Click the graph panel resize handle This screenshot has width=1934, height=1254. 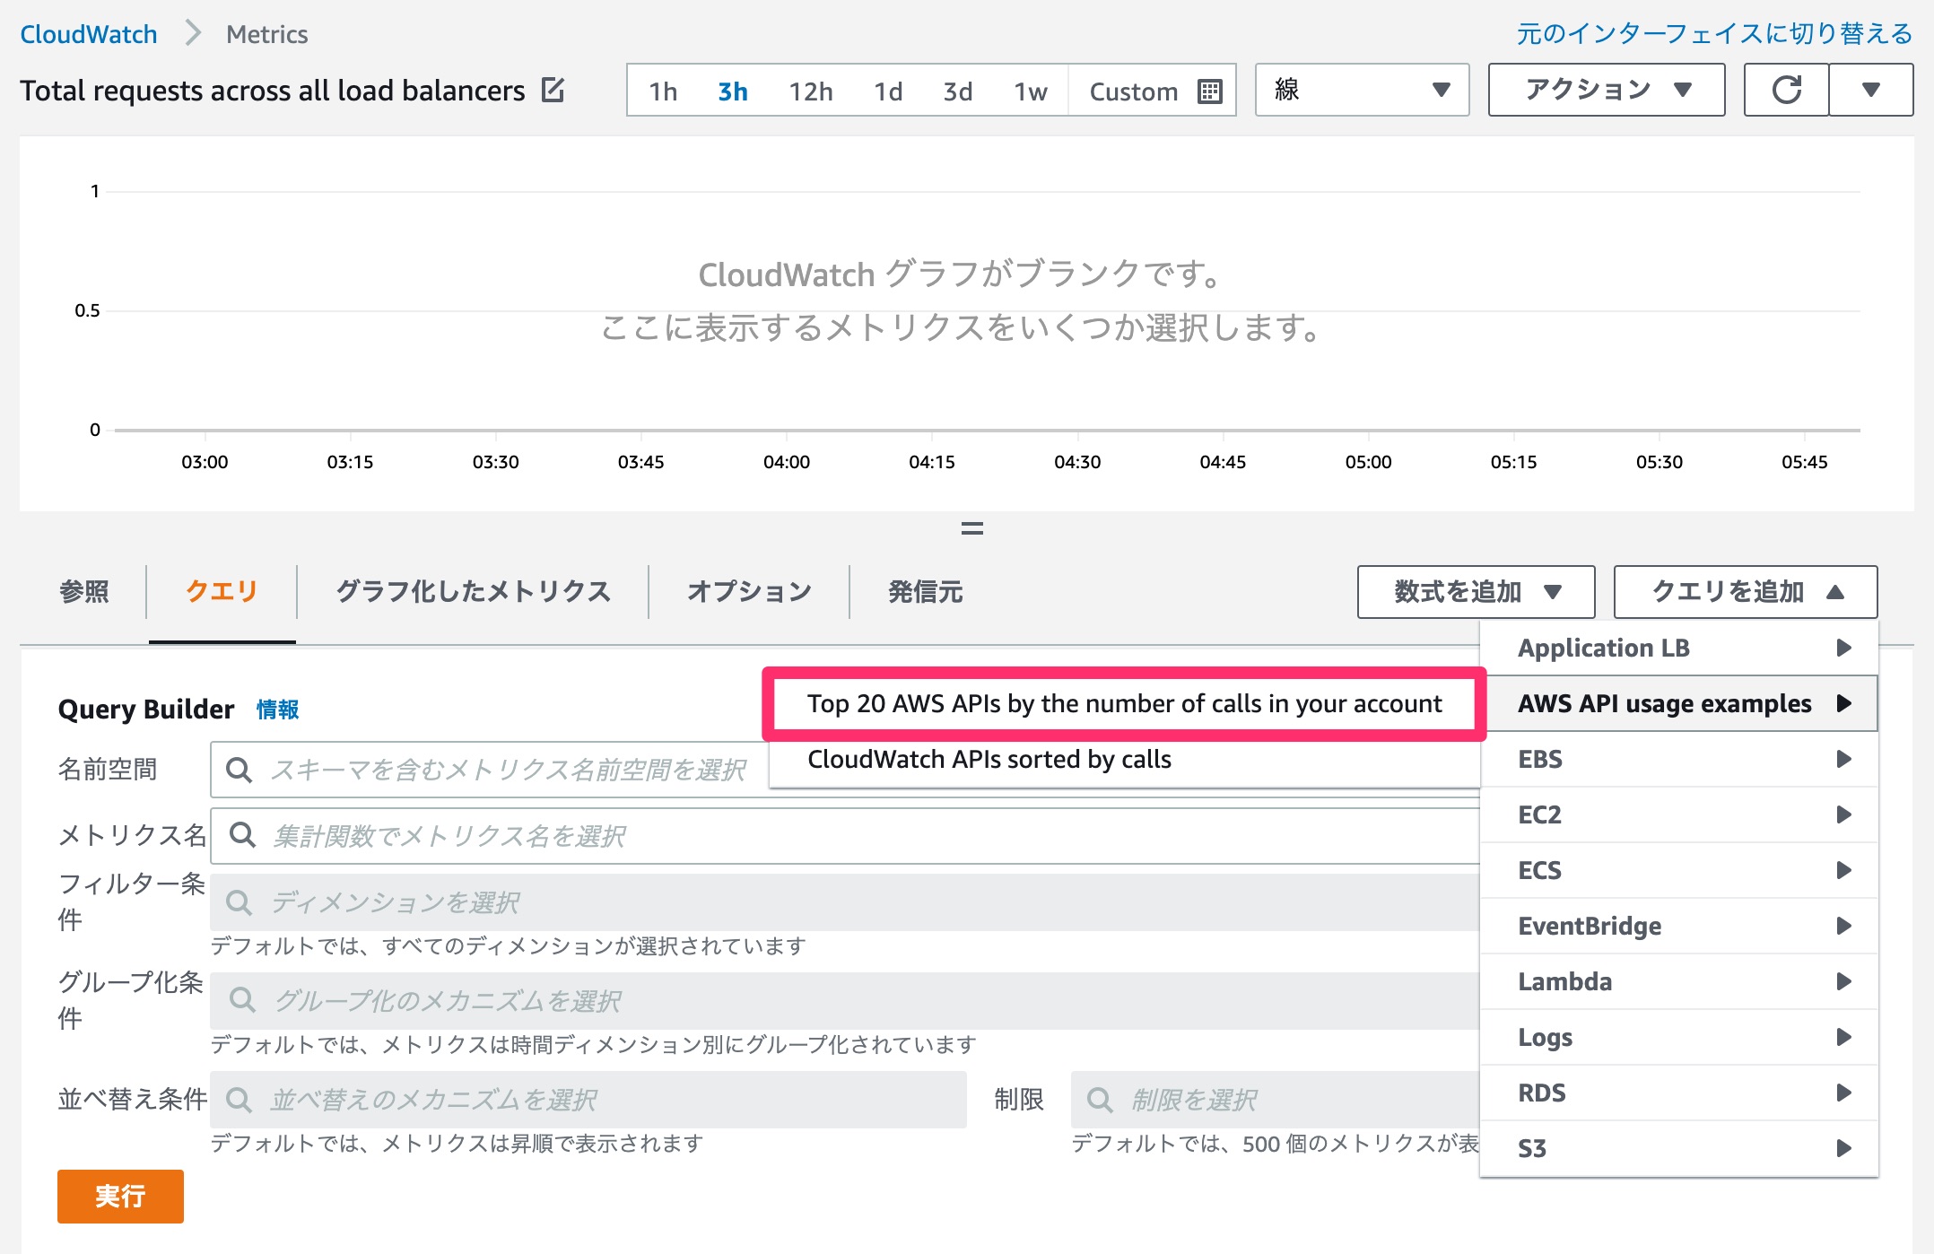[972, 528]
